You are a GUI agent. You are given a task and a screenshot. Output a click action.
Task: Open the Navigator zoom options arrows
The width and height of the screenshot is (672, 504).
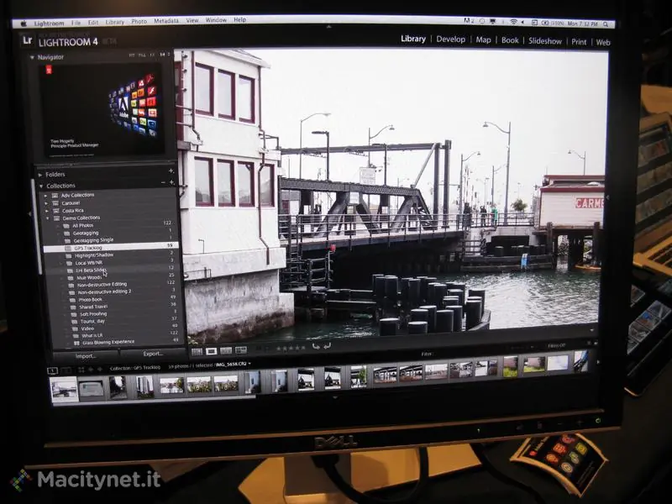point(169,54)
